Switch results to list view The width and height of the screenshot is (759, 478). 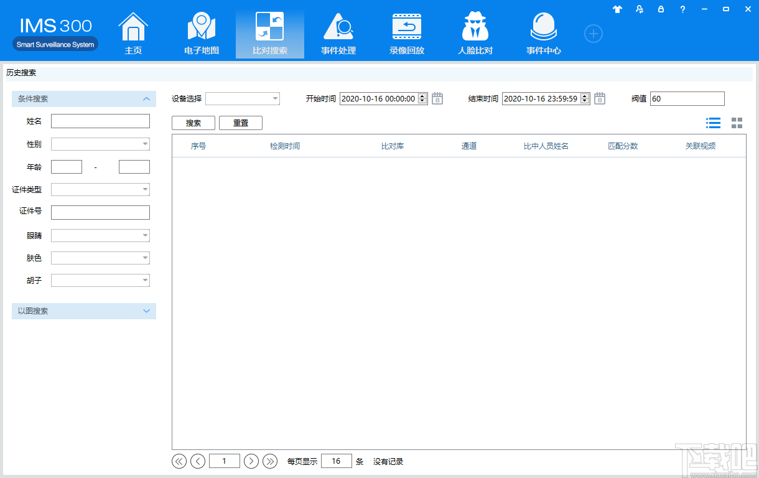click(713, 123)
